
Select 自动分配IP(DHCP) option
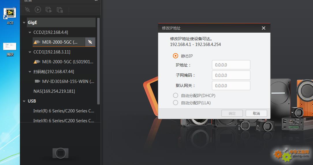(x=176, y=95)
